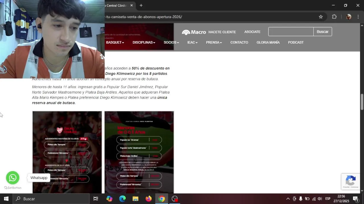
Task: Click "50% de descuento en" text
Action: pos(150,68)
